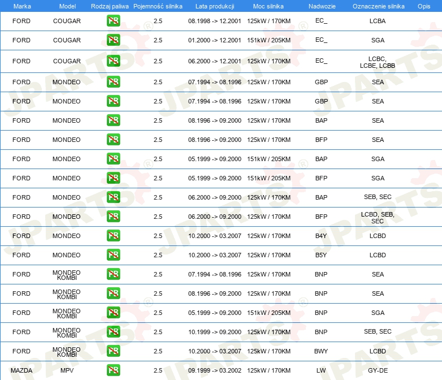Image resolution: width=442 pixels, height=380 pixels.
Task: Click the fuel icon in the Mondeo B4Y row
Action: point(113,236)
